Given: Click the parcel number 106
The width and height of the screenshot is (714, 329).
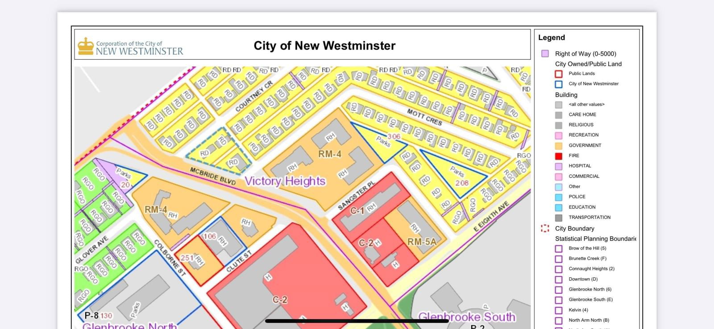Looking at the screenshot, I should pos(210,236).
